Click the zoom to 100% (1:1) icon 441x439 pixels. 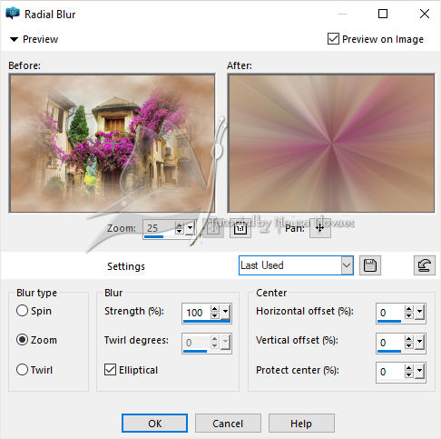pyautogui.click(x=240, y=228)
